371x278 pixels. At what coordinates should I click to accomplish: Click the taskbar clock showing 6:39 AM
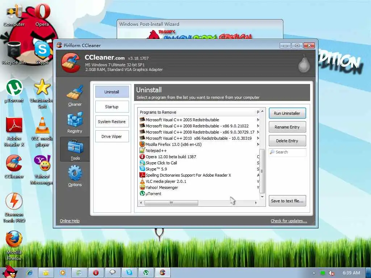click(351, 273)
